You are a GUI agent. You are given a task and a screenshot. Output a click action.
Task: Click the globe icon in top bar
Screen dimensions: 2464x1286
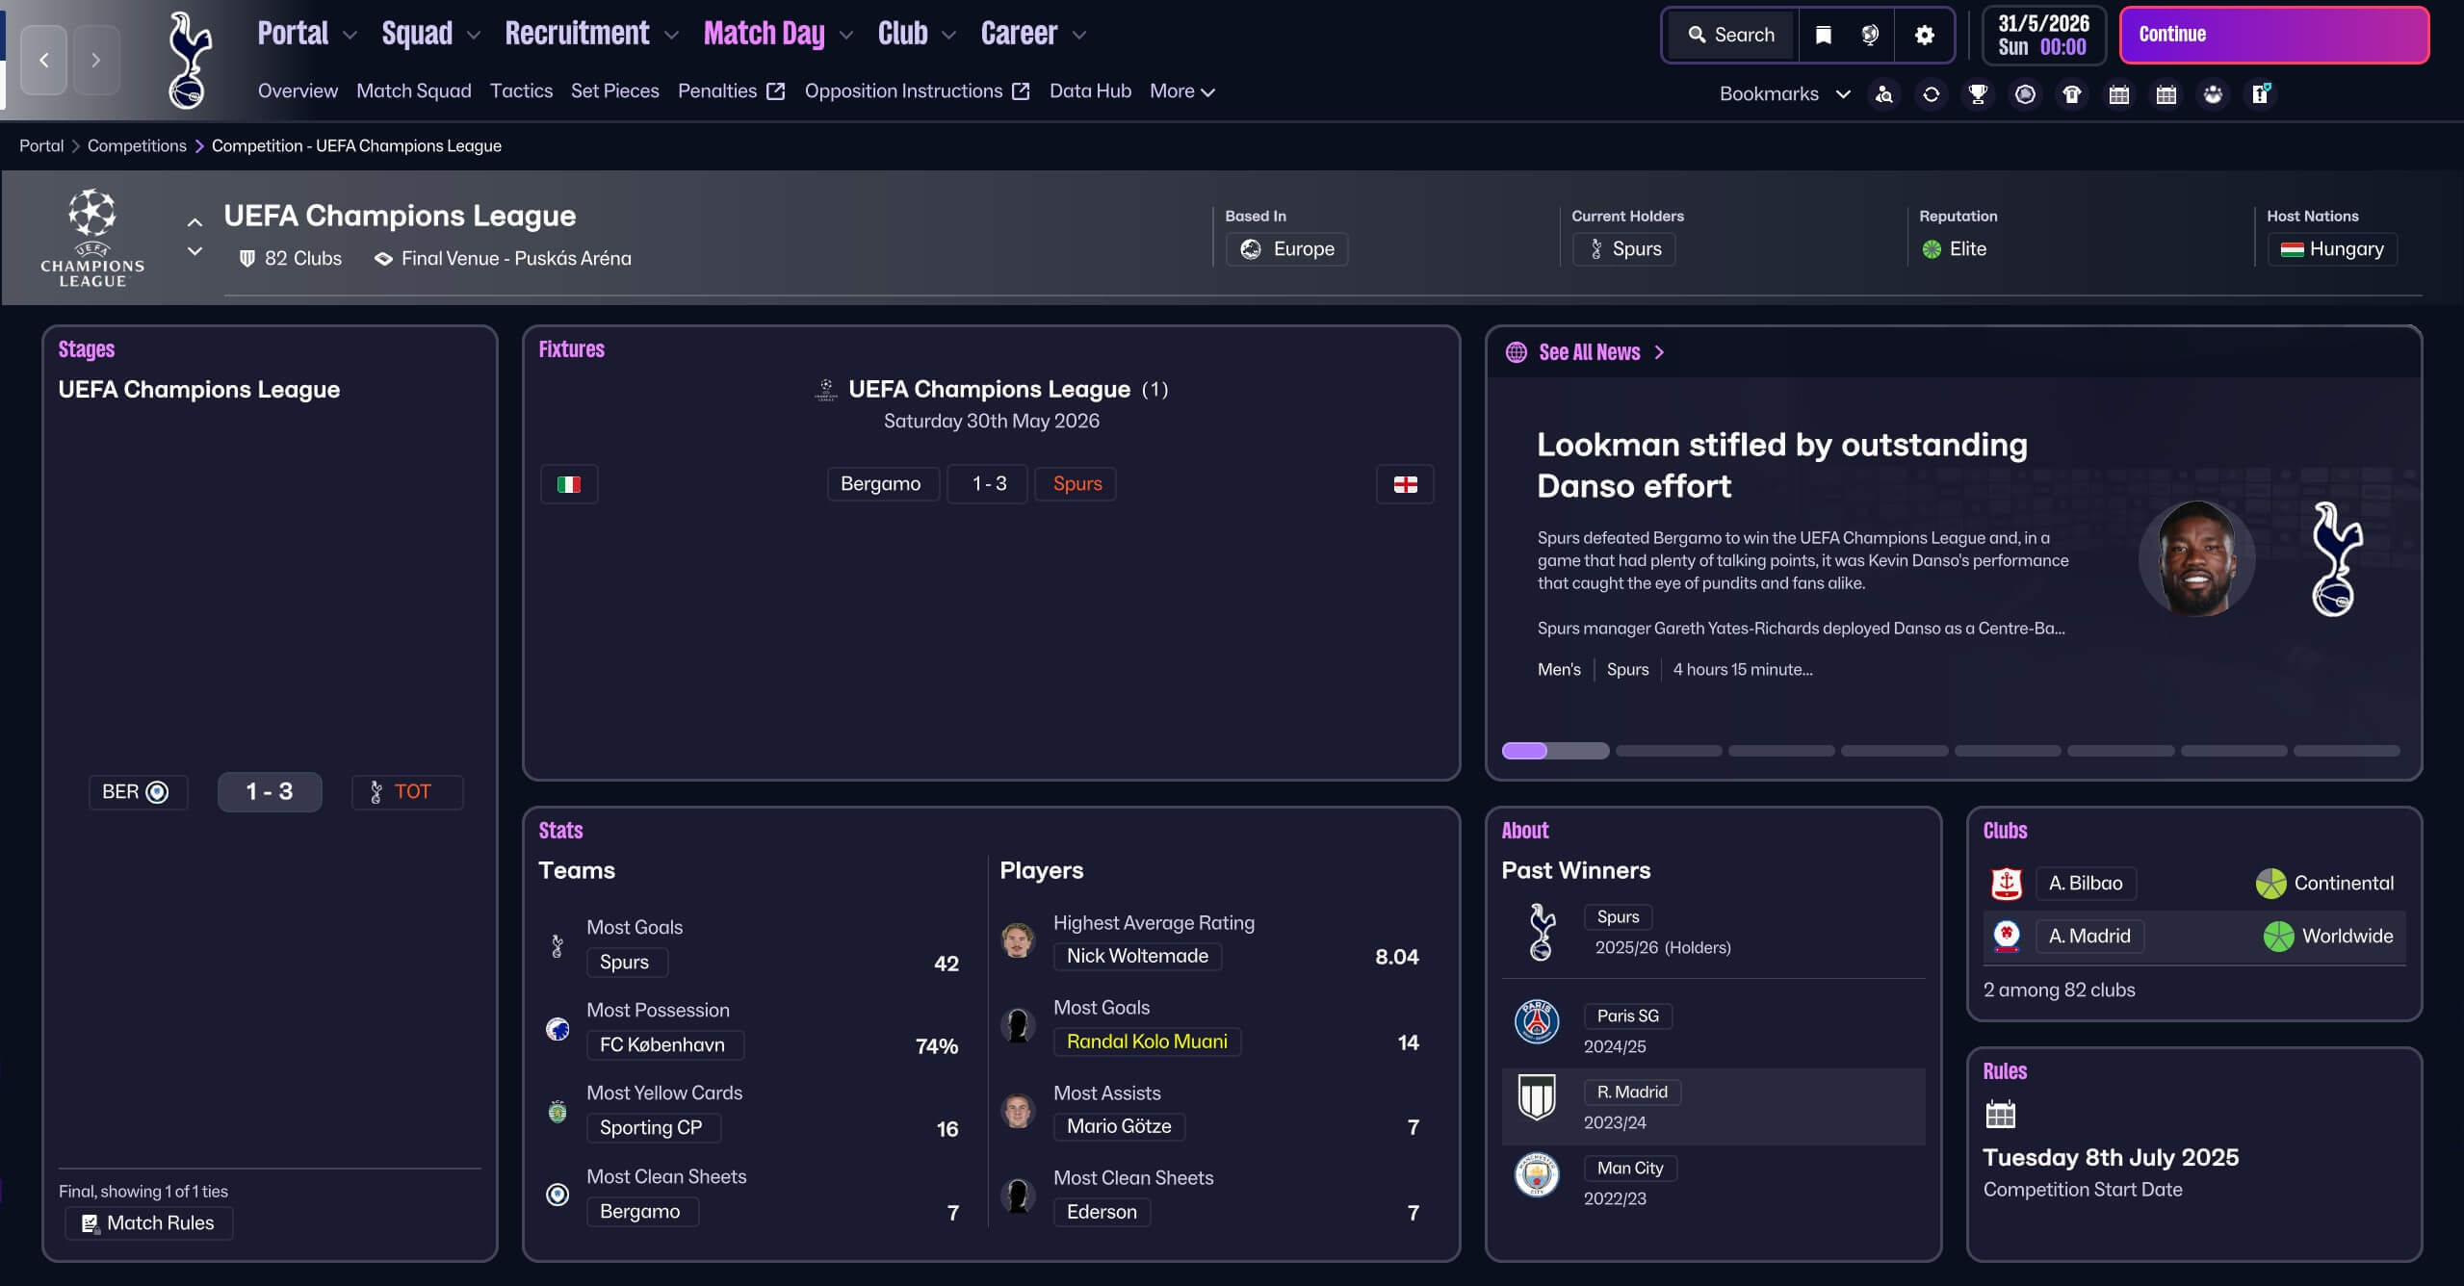point(1870,35)
